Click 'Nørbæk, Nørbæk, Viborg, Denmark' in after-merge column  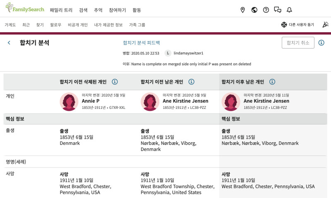click(x=260, y=143)
